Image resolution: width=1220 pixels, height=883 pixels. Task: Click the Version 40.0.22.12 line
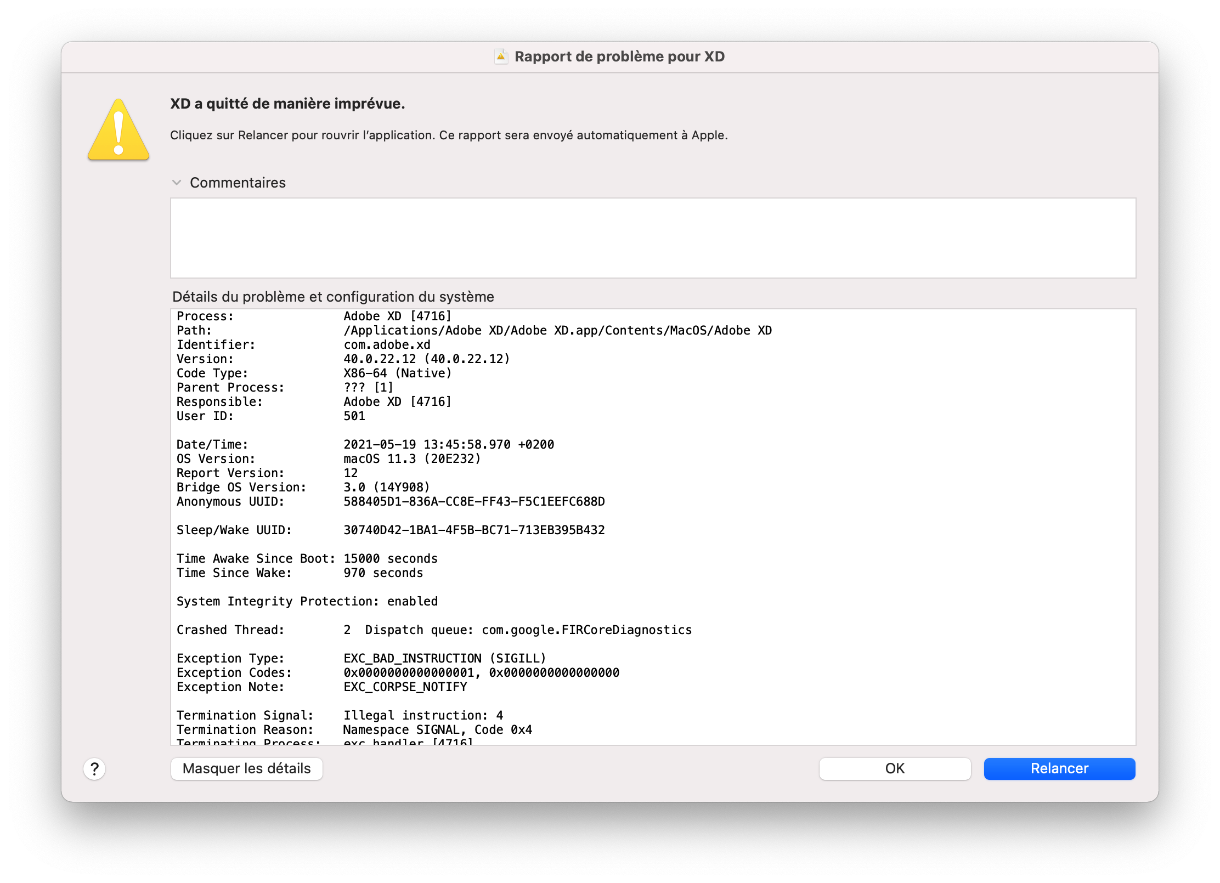point(426,359)
